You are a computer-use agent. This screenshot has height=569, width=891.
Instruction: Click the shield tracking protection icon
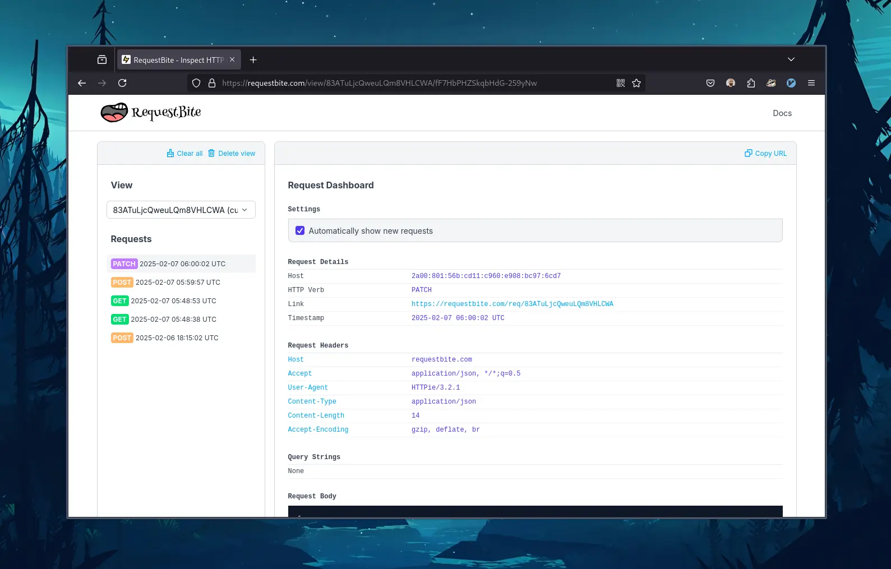tap(196, 83)
